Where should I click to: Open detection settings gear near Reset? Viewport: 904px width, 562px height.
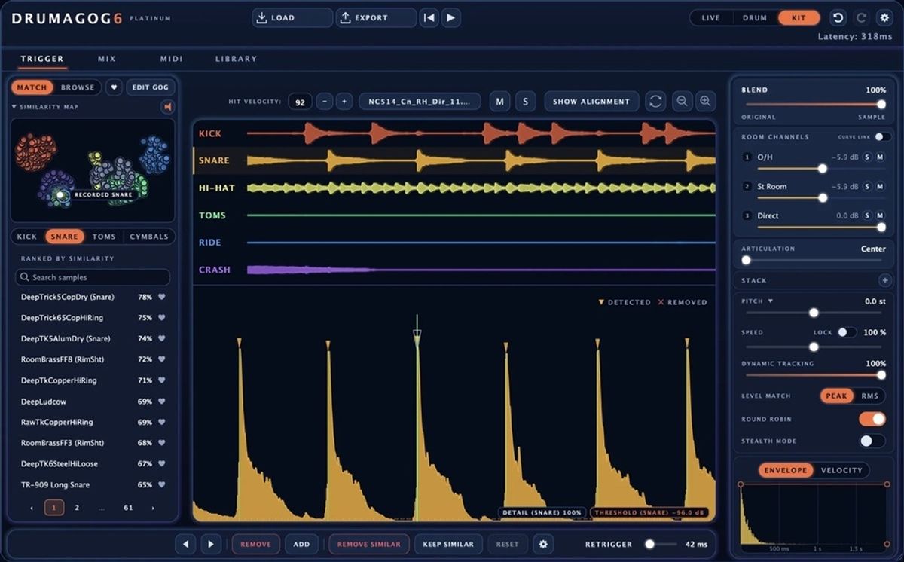pos(542,544)
